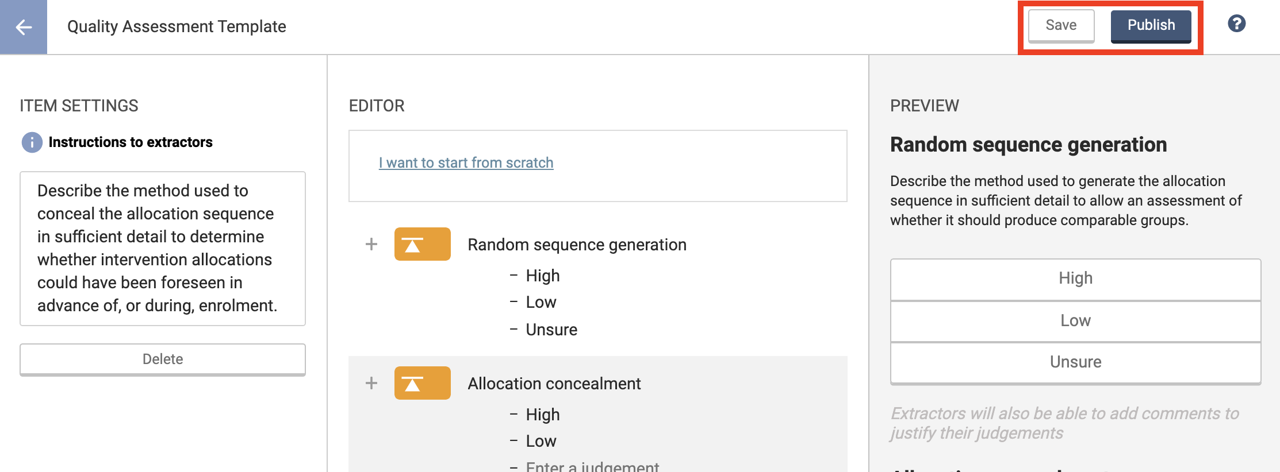Publish the quality assessment template
Image resolution: width=1280 pixels, height=472 pixels.
pyautogui.click(x=1151, y=26)
